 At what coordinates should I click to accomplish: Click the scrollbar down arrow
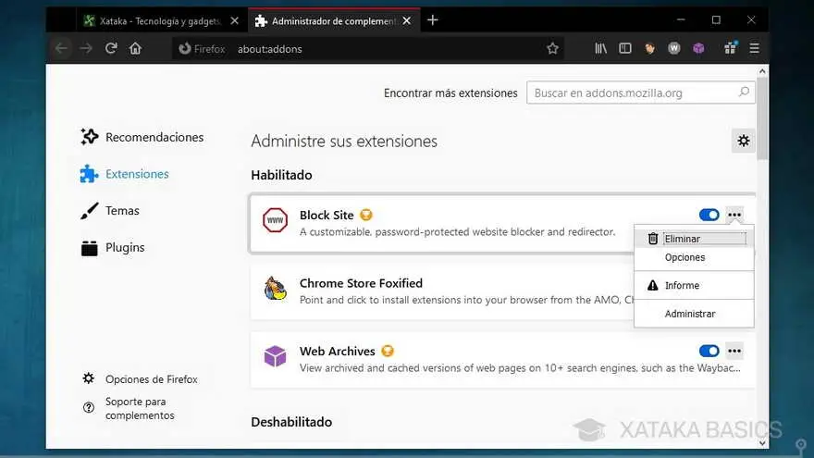pyautogui.click(x=762, y=443)
